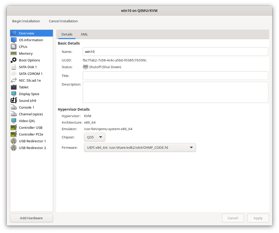
Task: Click the "Shutoff (Shut Down)" status text
Action: (x=105, y=67)
